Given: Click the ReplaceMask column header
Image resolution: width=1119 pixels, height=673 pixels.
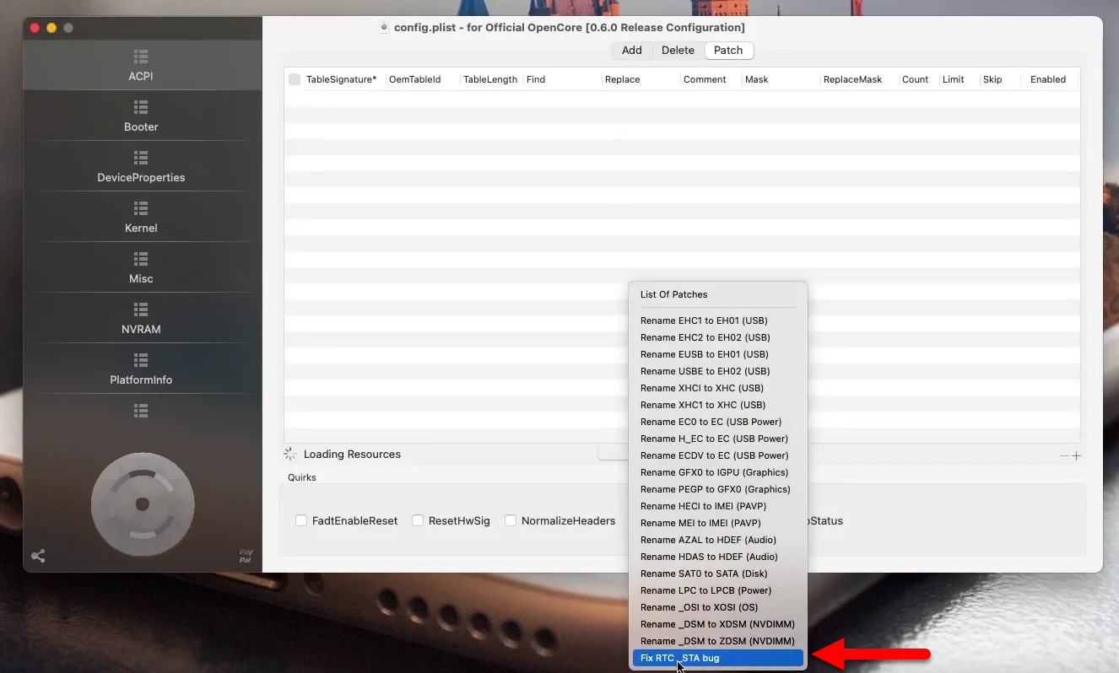Looking at the screenshot, I should [852, 79].
